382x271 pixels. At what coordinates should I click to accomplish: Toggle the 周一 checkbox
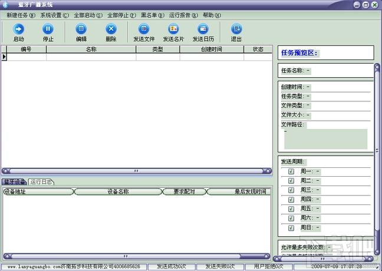pyautogui.click(x=291, y=171)
